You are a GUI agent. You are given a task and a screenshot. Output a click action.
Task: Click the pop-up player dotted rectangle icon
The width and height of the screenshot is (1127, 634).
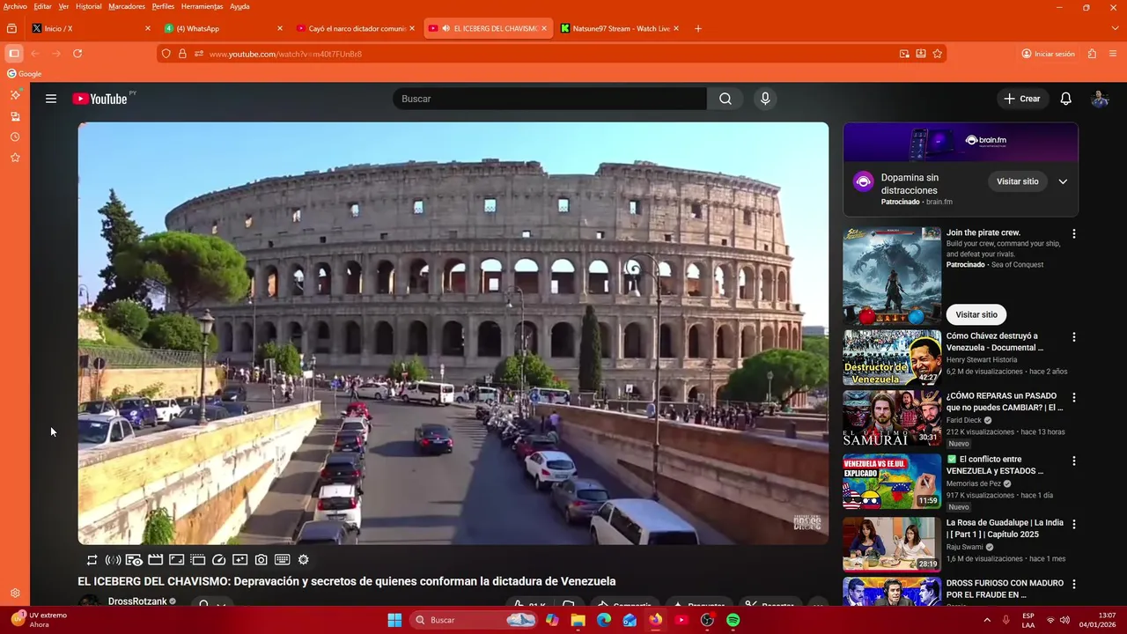pos(197,560)
